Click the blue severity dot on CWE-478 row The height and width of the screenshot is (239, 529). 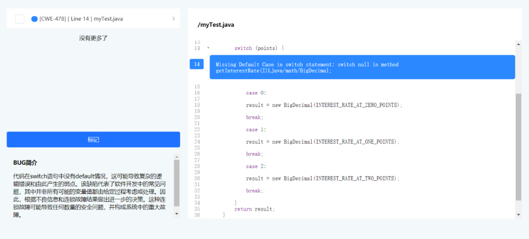click(34, 19)
